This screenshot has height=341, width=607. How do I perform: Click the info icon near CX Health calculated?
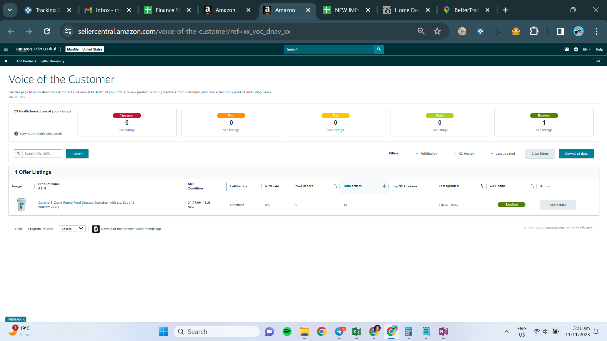pyautogui.click(x=16, y=134)
